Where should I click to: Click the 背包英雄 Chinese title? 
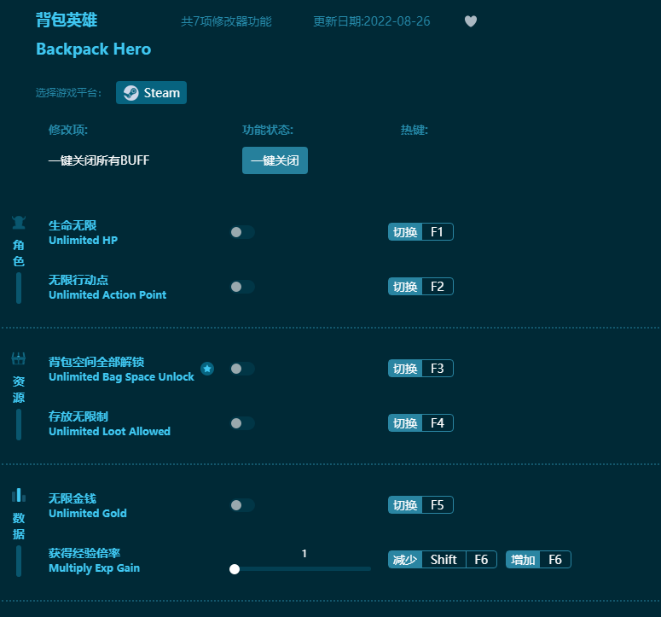tap(67, 20)
